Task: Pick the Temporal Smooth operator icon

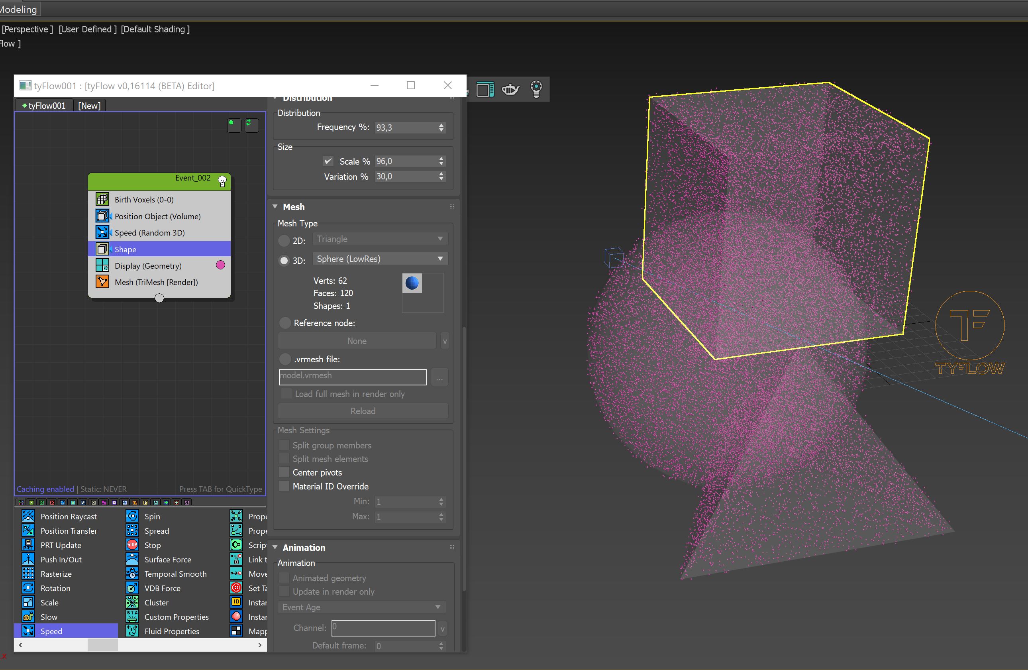Action: click(132, 573)
